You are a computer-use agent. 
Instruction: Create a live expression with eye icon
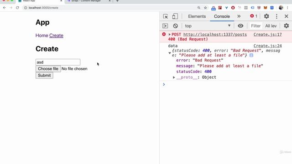pos(240,26)
